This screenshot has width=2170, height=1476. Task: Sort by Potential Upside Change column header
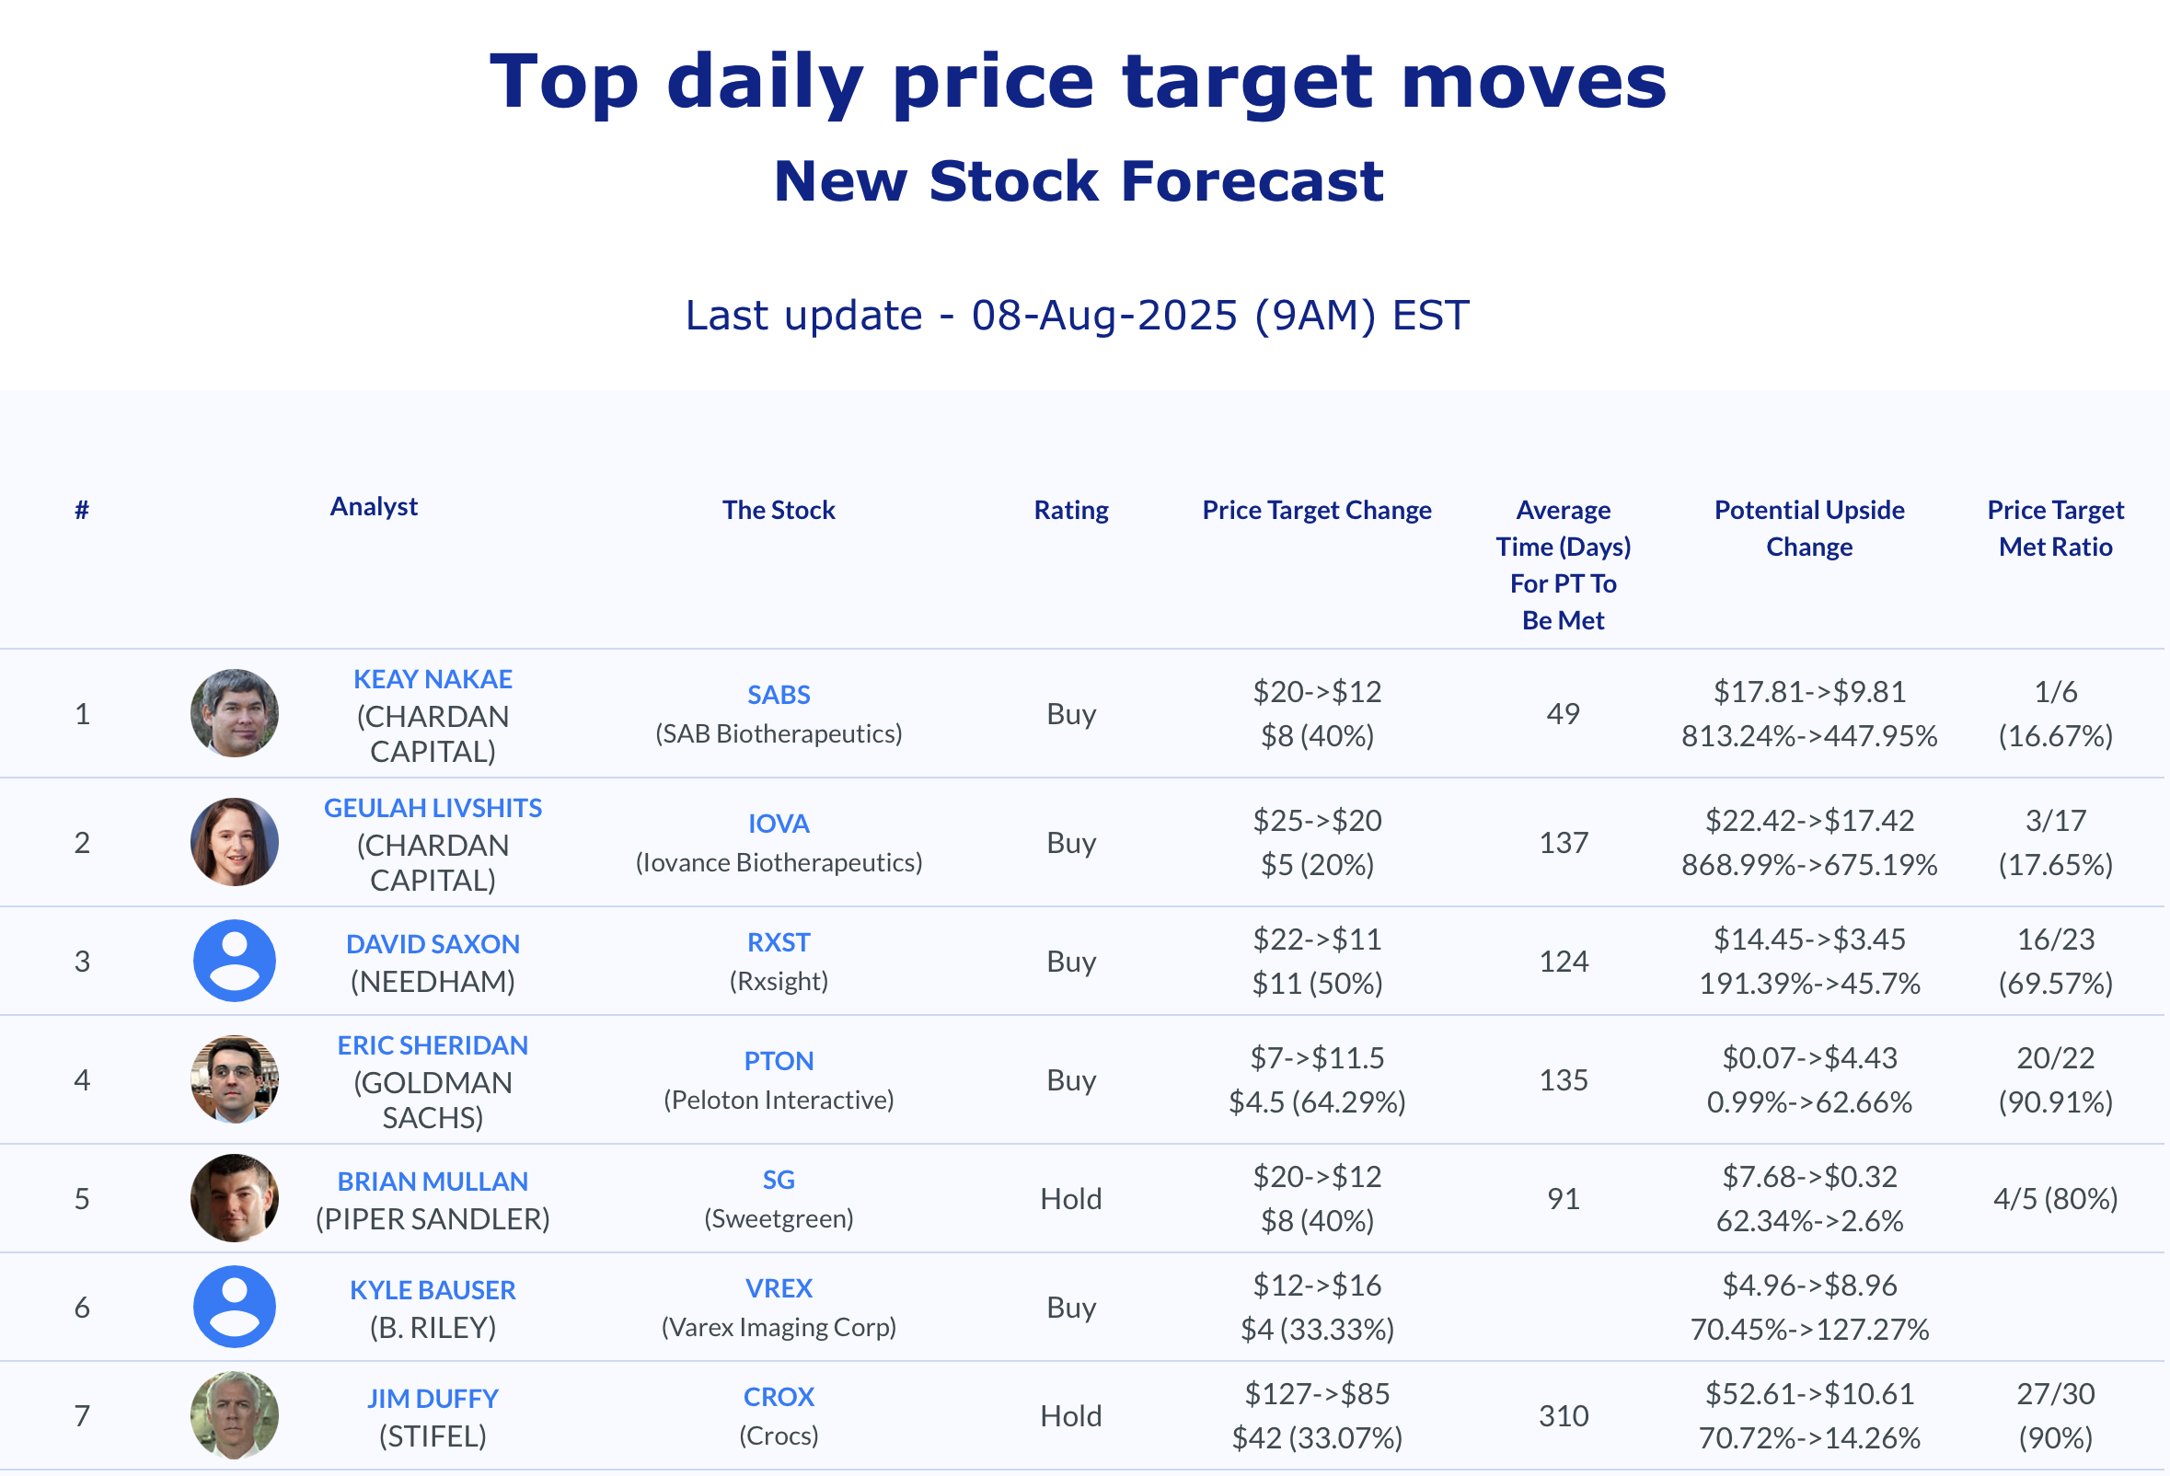tap(1809, 528)
